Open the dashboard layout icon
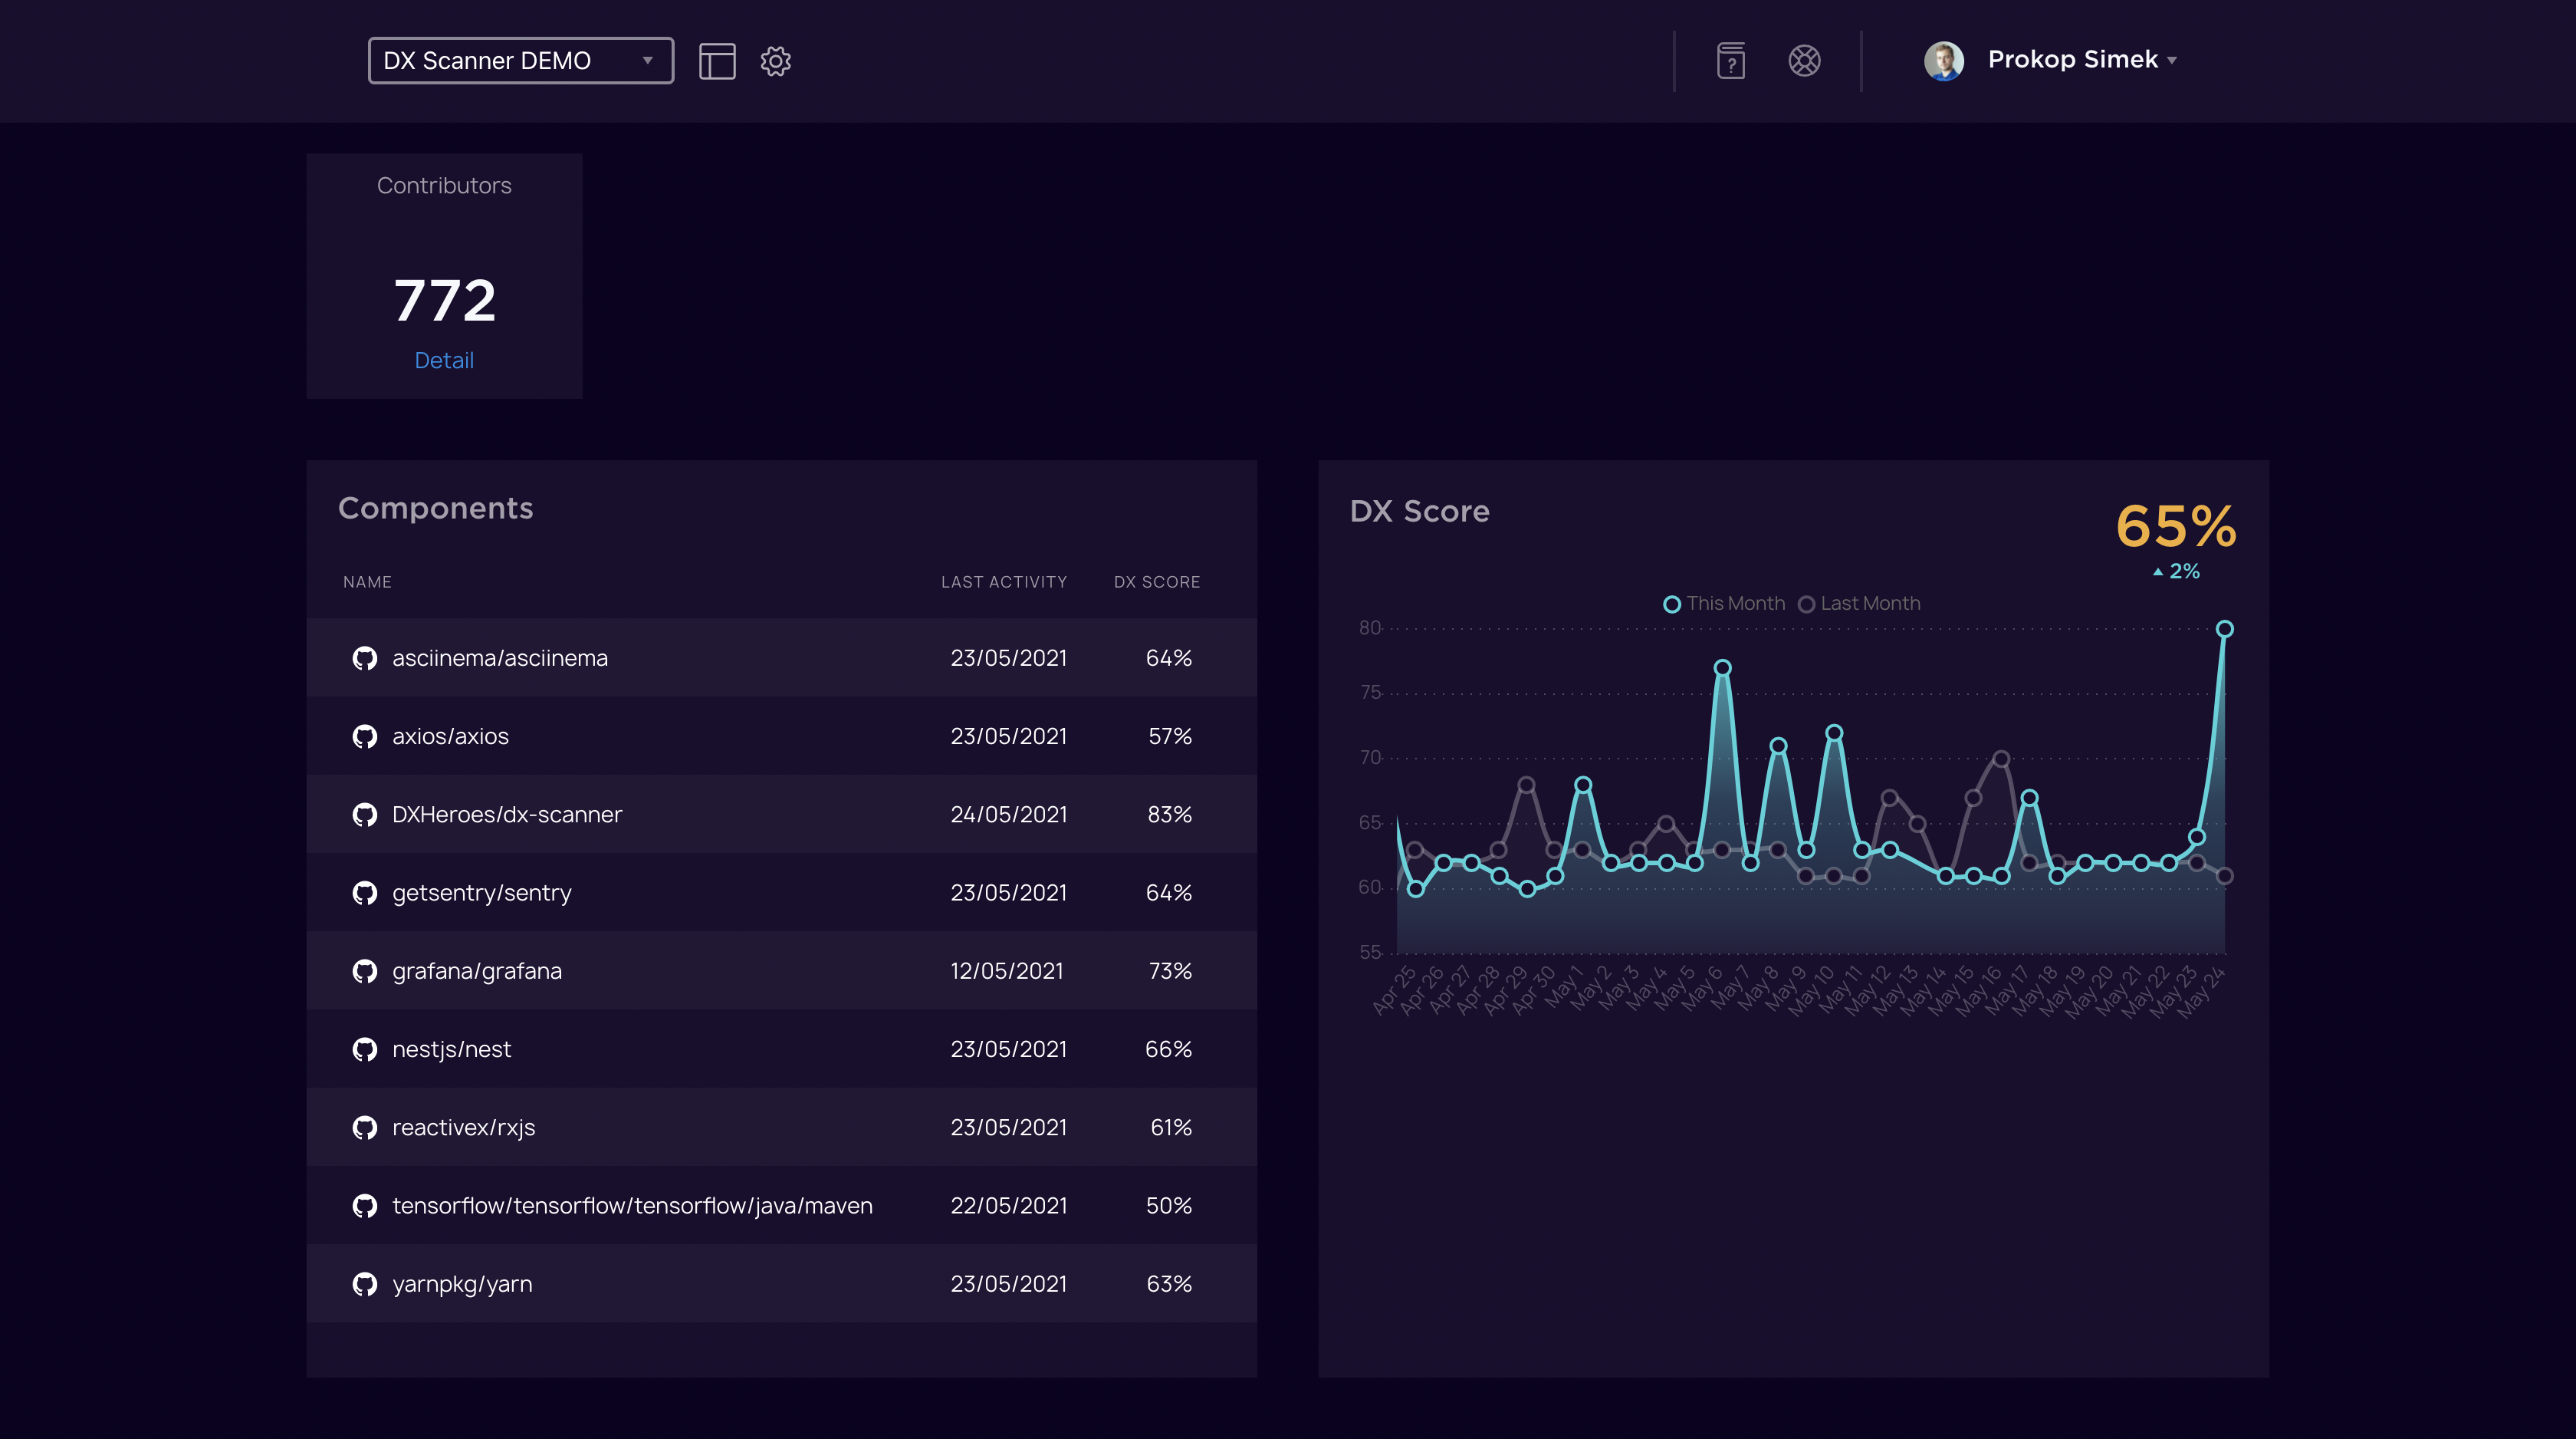 717,61
